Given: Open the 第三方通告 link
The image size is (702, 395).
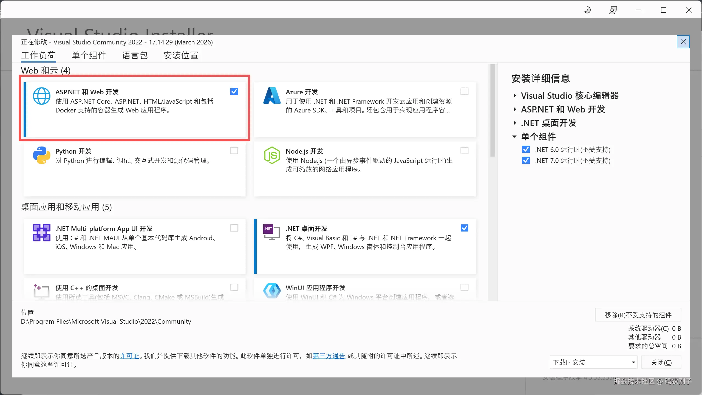Looking at the screenshot, I should click(x=329, y=356).
